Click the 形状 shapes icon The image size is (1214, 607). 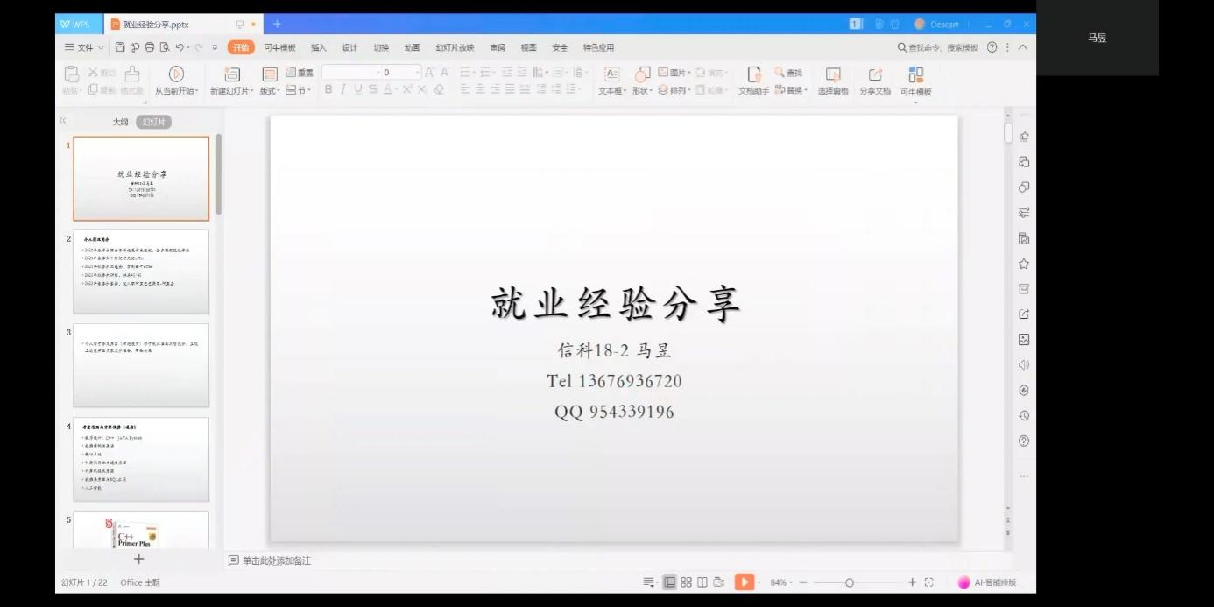click(642, 74)
